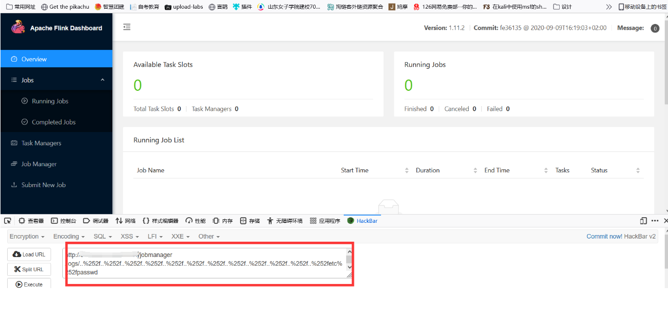Switch to the HackBar devtools tab
Viewport: 668px width, 309px height.
pos(364,220)
